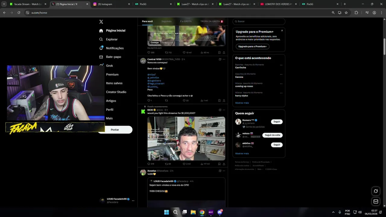Repost the starlink.com ad post

tap(166, 52)
